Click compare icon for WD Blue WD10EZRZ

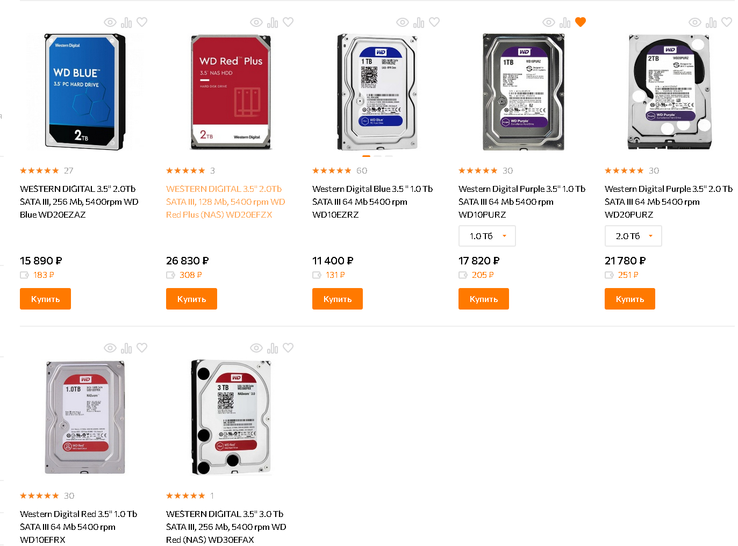coord(419,23)
